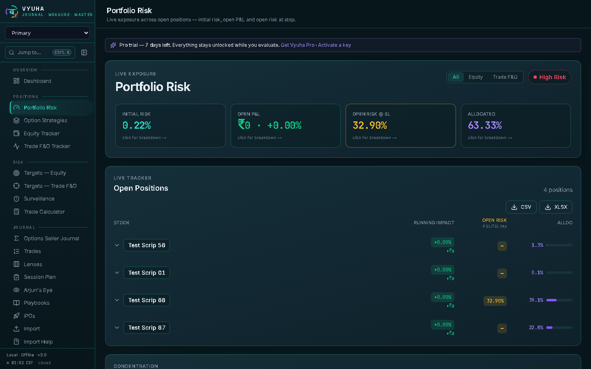The width and height of the screenshot is (591, 369).
Task: Open the Get Vyuha Pro link
Action: point(298,45)
